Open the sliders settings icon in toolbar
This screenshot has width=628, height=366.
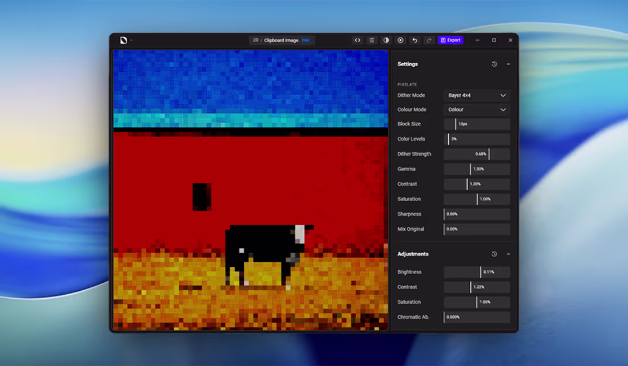click(372, 40)
